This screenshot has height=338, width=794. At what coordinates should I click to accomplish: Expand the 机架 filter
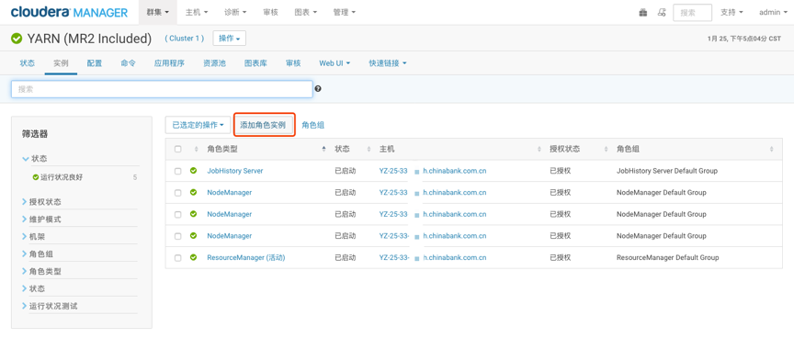point(33,236)
